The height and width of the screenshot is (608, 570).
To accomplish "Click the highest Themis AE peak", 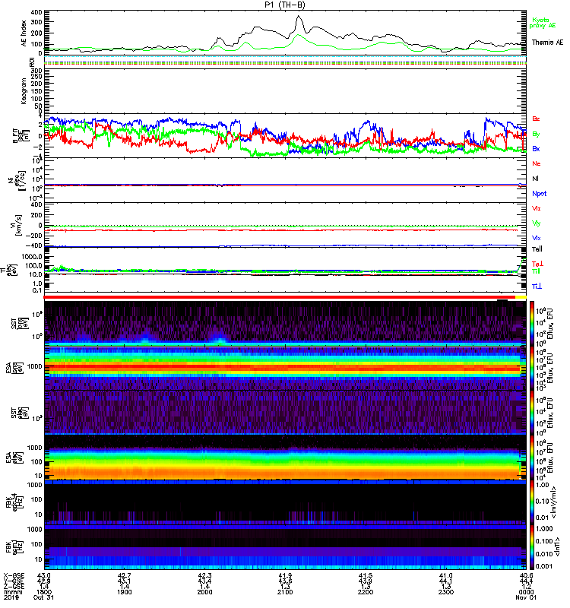I will [298, 16].
